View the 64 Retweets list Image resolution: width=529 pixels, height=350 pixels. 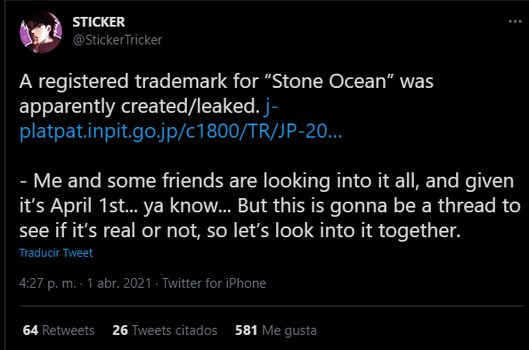59,330
